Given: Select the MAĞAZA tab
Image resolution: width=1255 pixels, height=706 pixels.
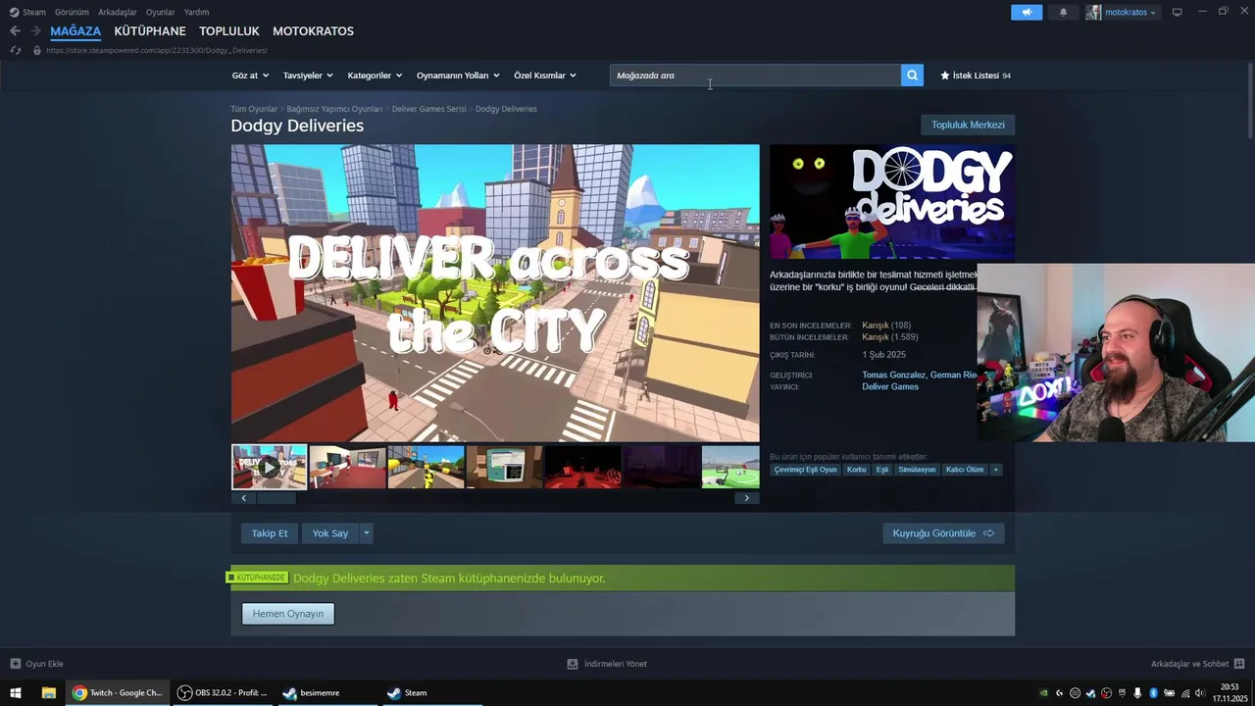Looking at the screenshot, I should pyautogui.click(x=75, y=31).
